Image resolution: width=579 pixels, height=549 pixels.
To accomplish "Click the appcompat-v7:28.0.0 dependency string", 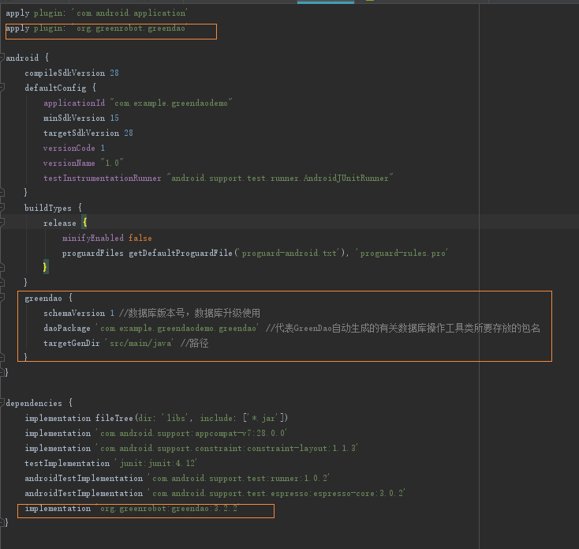I will [191, 433].
